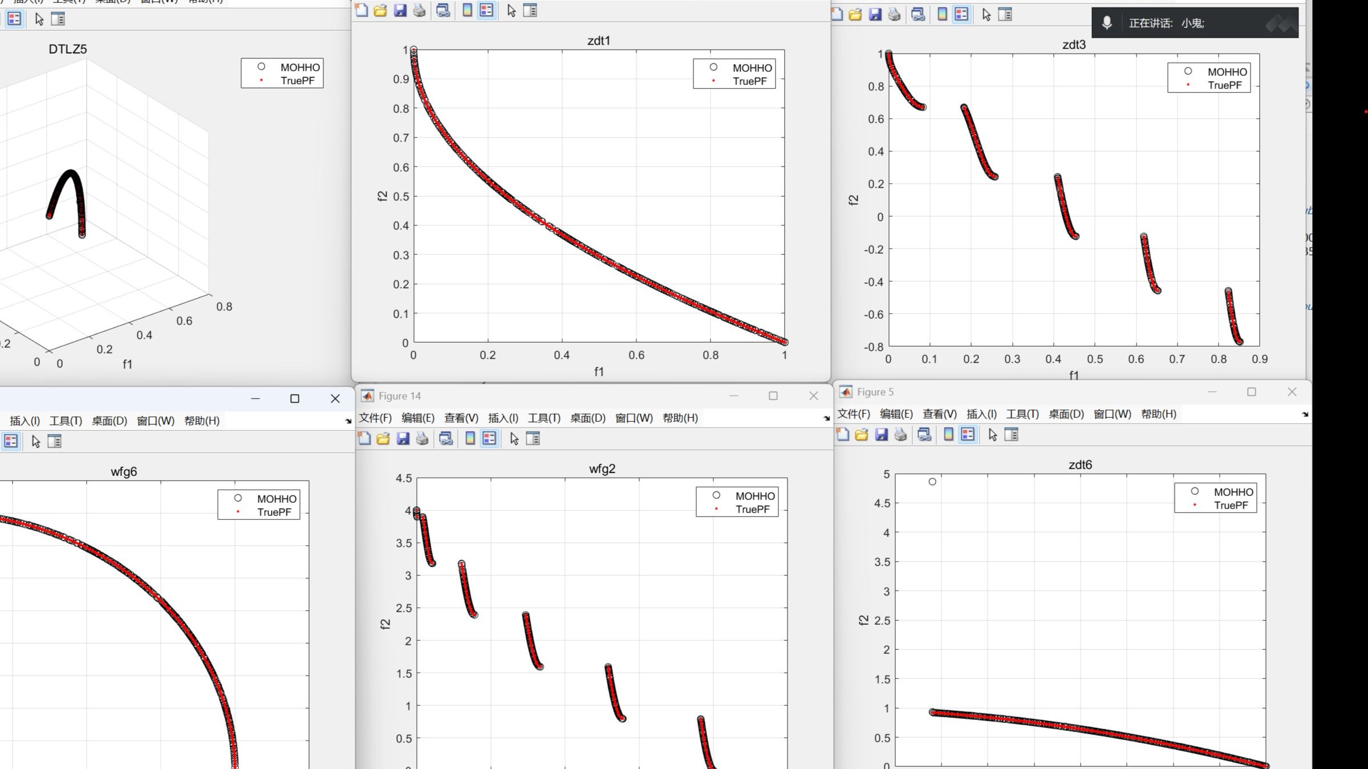
Task: Open 文件(F) menu in Figure 14
Action: point(375,418)
